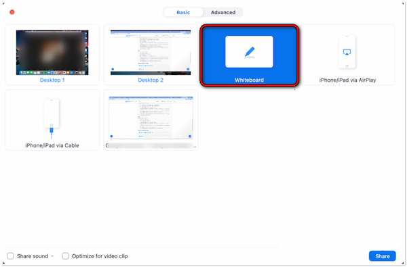The width and height of the screenshot is (407, 267).
Task: Click the Desktop 2 label
Action: tap(151, 80)
